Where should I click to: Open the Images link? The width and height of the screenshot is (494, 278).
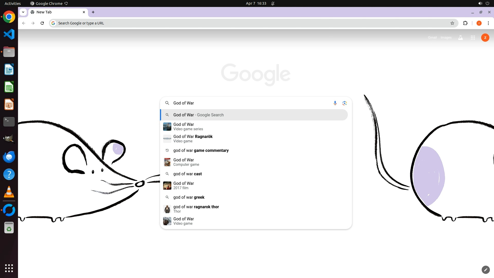tap(446, 38)
